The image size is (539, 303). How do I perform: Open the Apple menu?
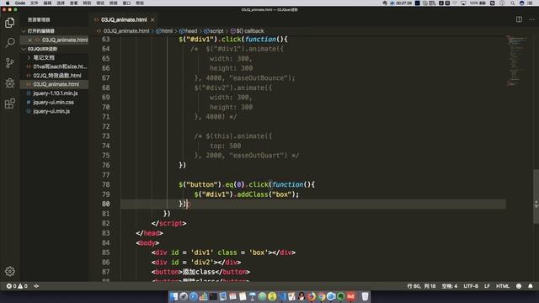coord(8,3)
